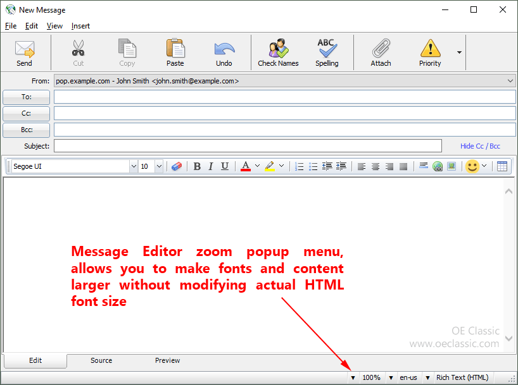The image size is (518, 385).
Task: Click the Hide Cc / Bcc link
Action: [480, 146]
